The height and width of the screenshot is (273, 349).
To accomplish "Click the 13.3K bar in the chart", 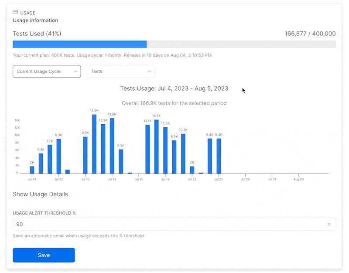I will click(x=103, y=149).
